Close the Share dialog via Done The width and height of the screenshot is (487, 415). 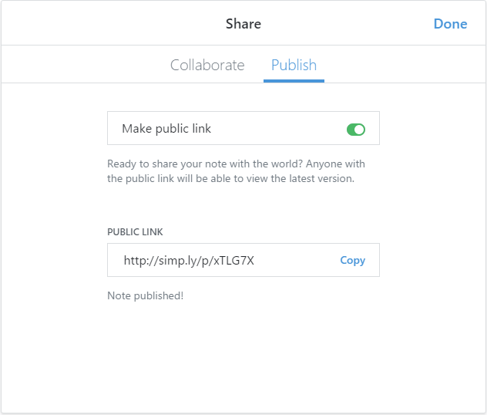tap(450, 24)
